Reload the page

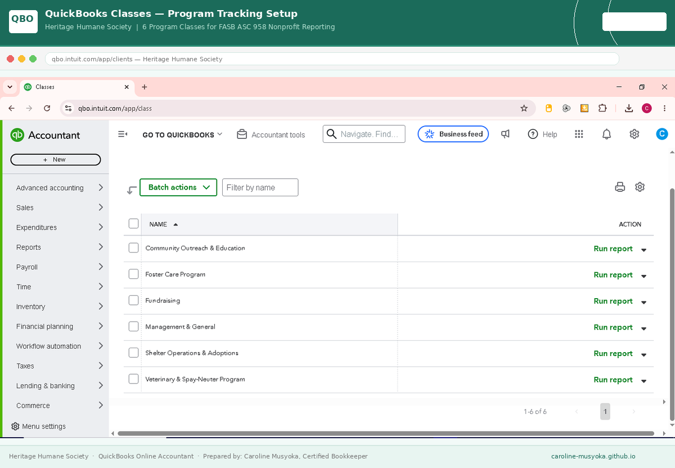pos(47,108)
